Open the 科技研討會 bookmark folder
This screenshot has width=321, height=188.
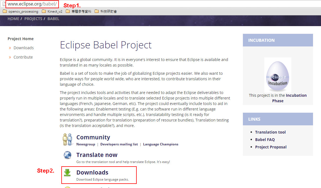tap(106, 12)
